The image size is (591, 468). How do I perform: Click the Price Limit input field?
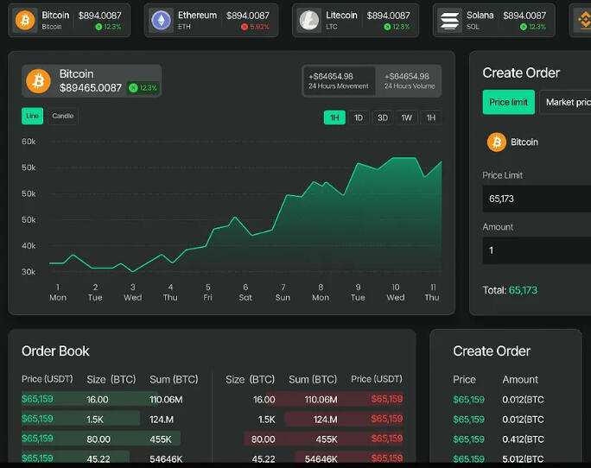click(537, 199)
